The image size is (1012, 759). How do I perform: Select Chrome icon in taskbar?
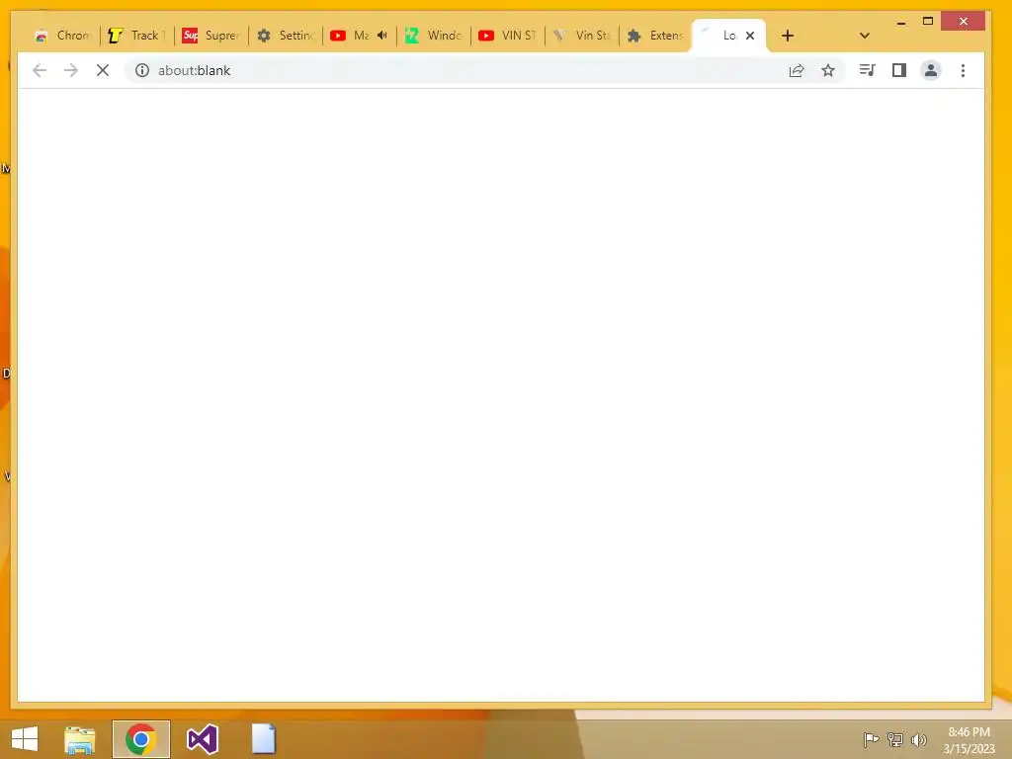(140, 739)
